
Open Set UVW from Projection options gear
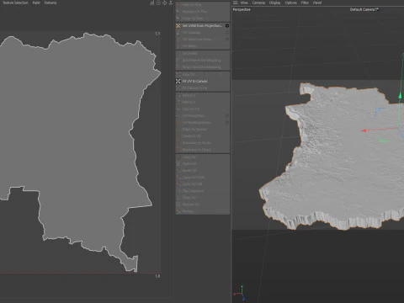(x=227, y=26)
